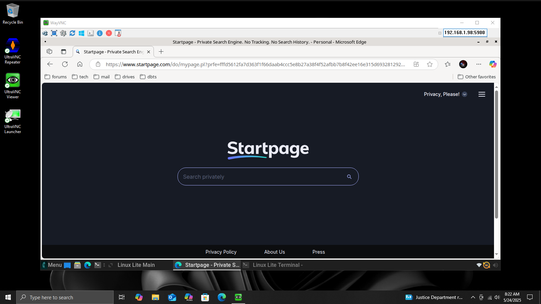Send custom key from WayVNC toolbar

[x=91, y=33]
